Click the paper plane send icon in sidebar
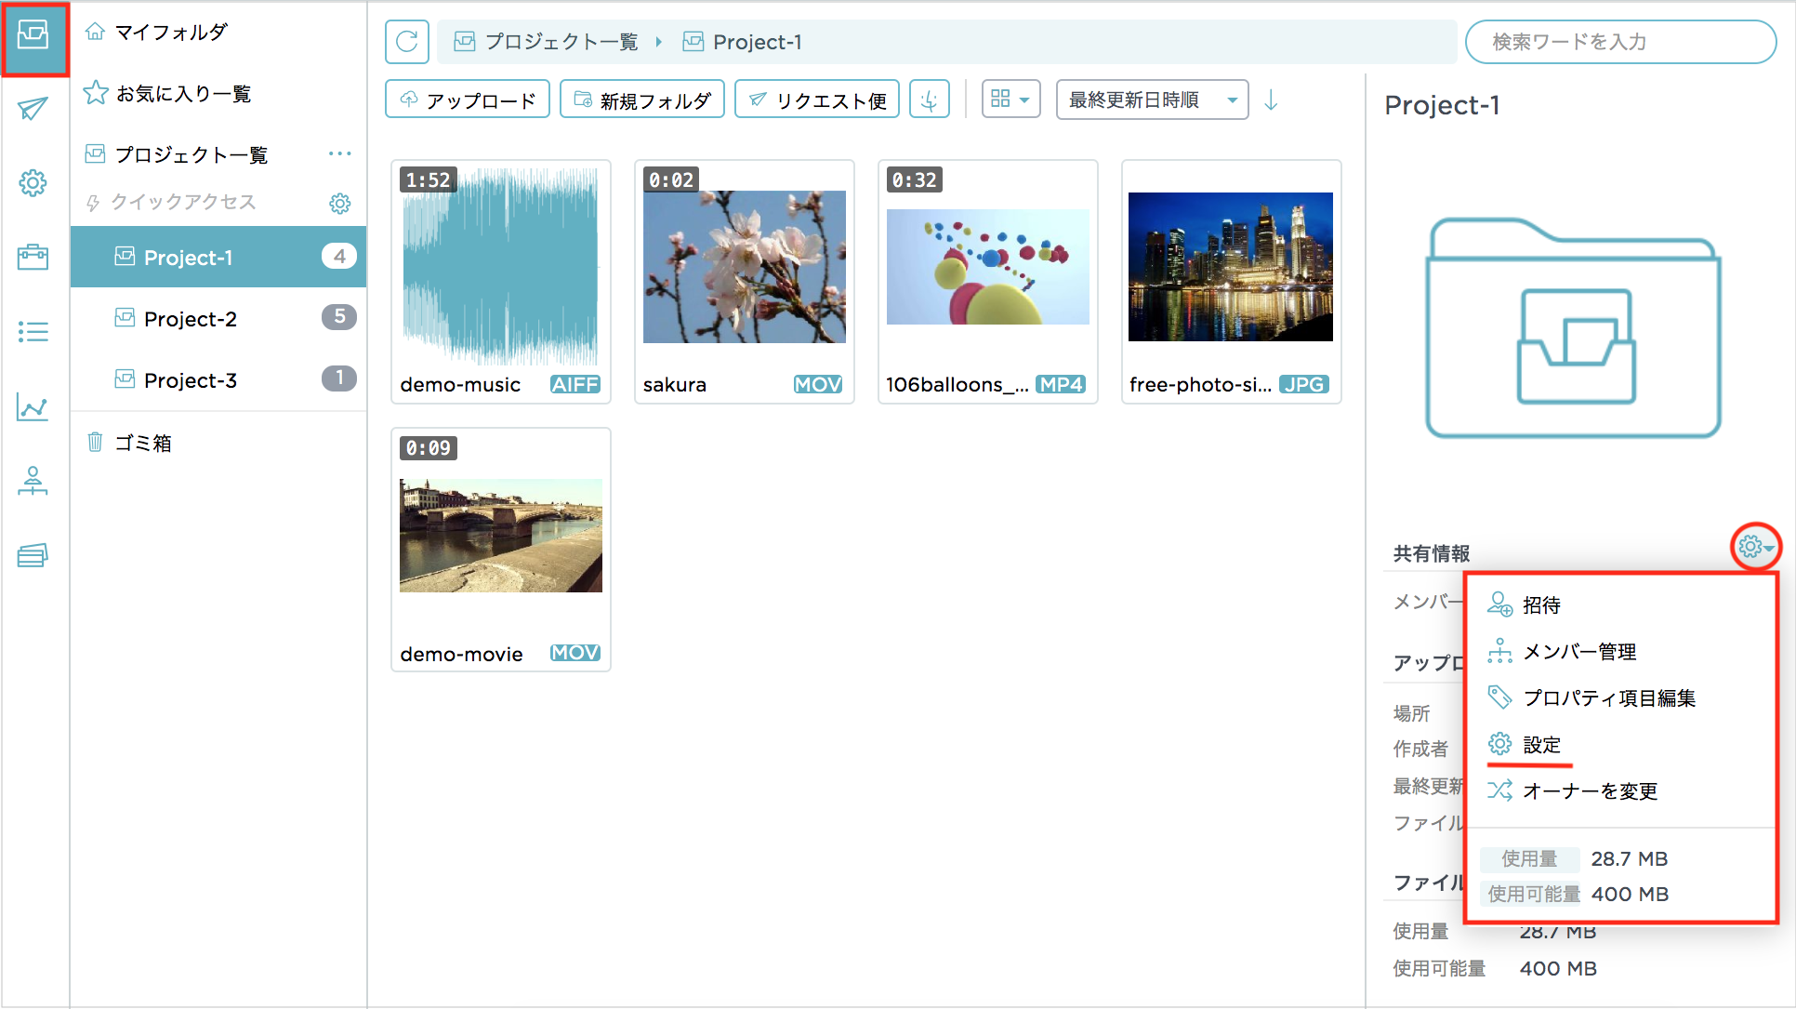1796x1009 pixels. click(x=33, y=109)
